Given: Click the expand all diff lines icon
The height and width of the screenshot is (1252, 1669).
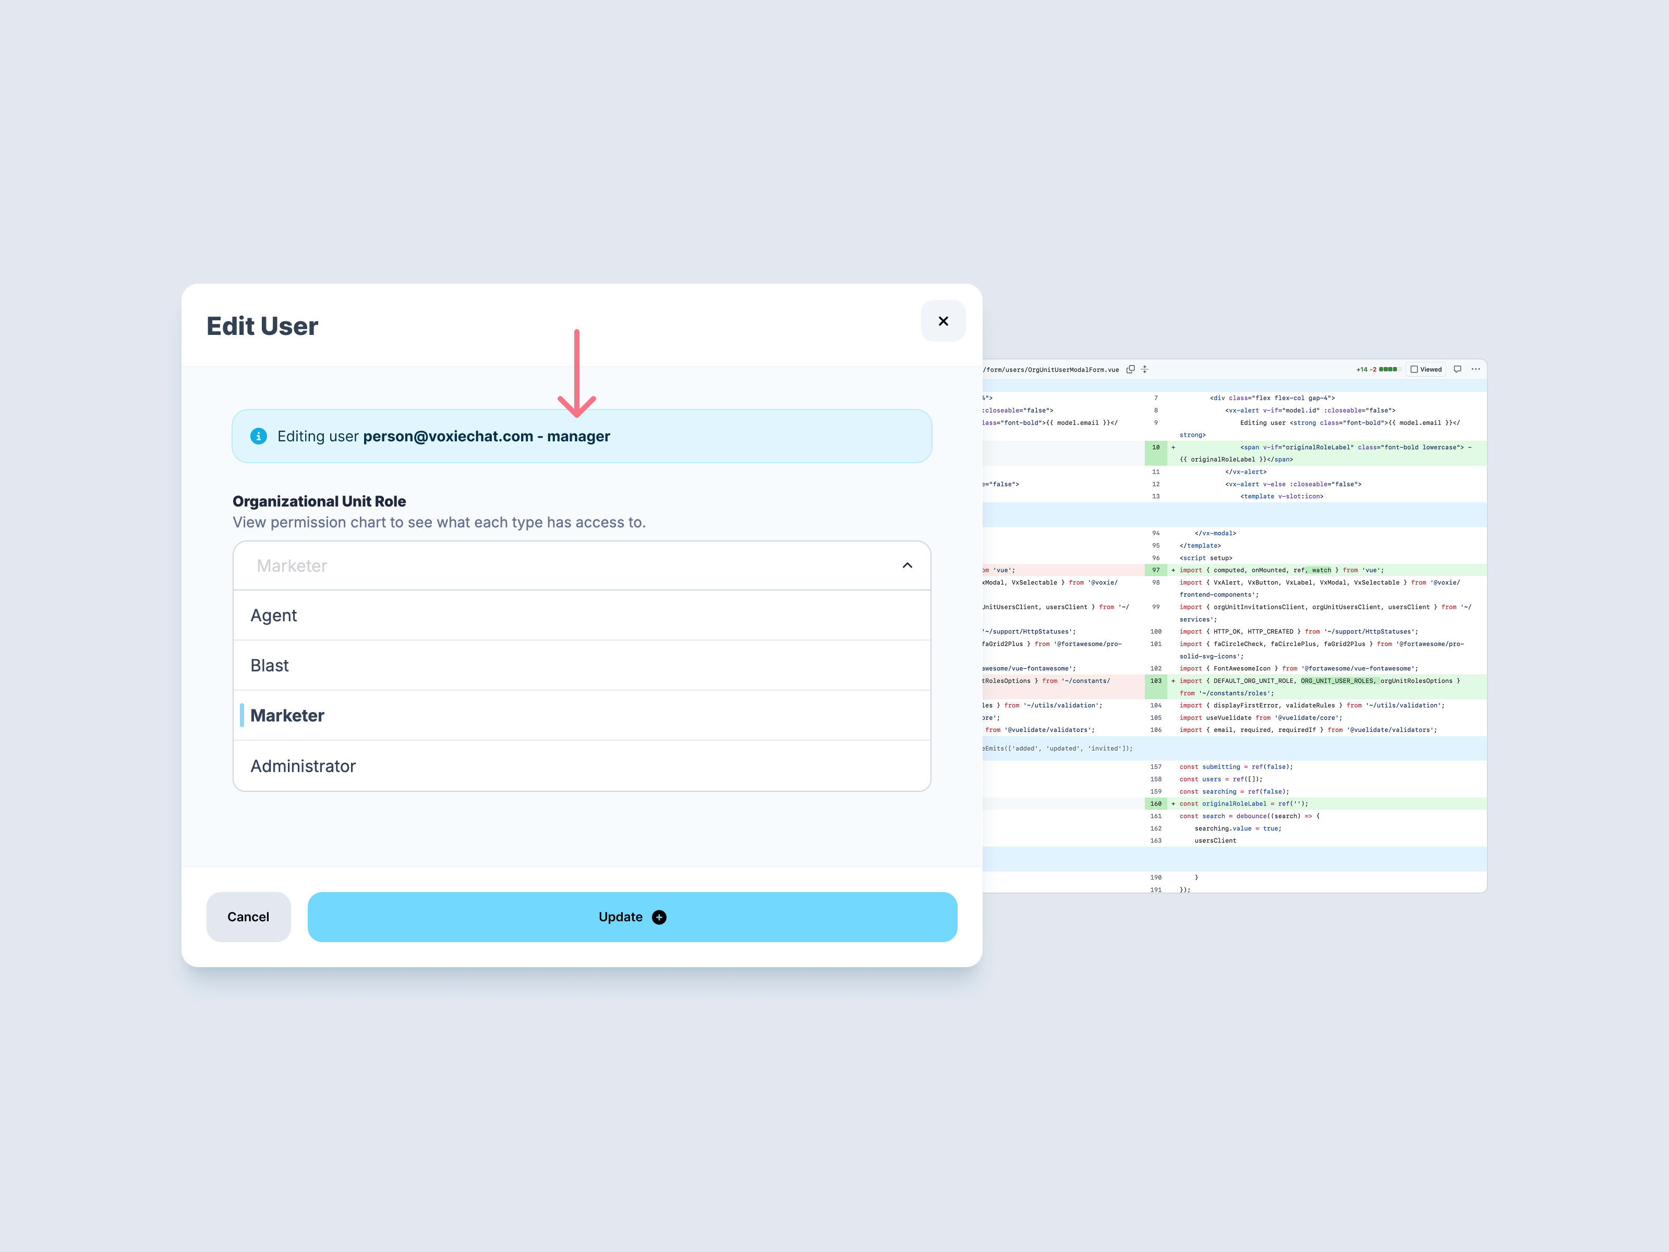Looking at the screenshot, I should point(1145,369).
